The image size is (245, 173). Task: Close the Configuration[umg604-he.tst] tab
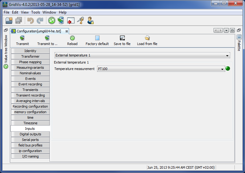tap(67, 31)
